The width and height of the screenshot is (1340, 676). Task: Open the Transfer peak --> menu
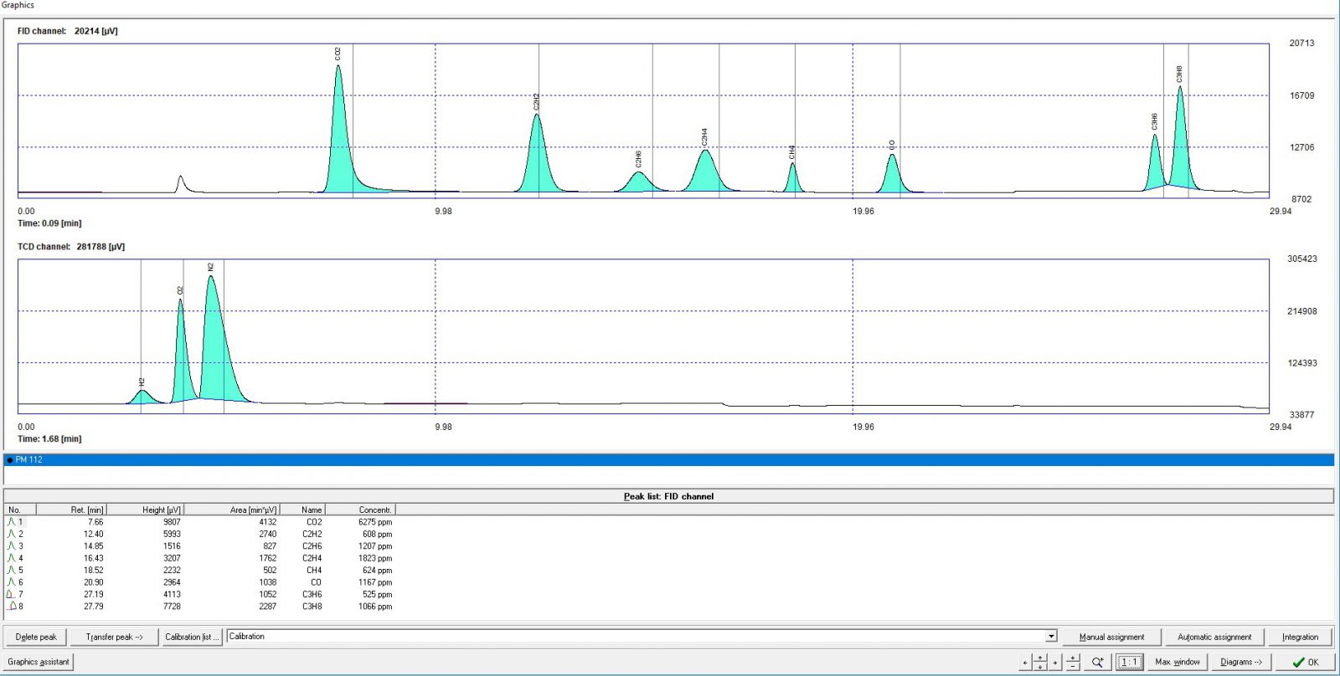[x=115, y=637]
